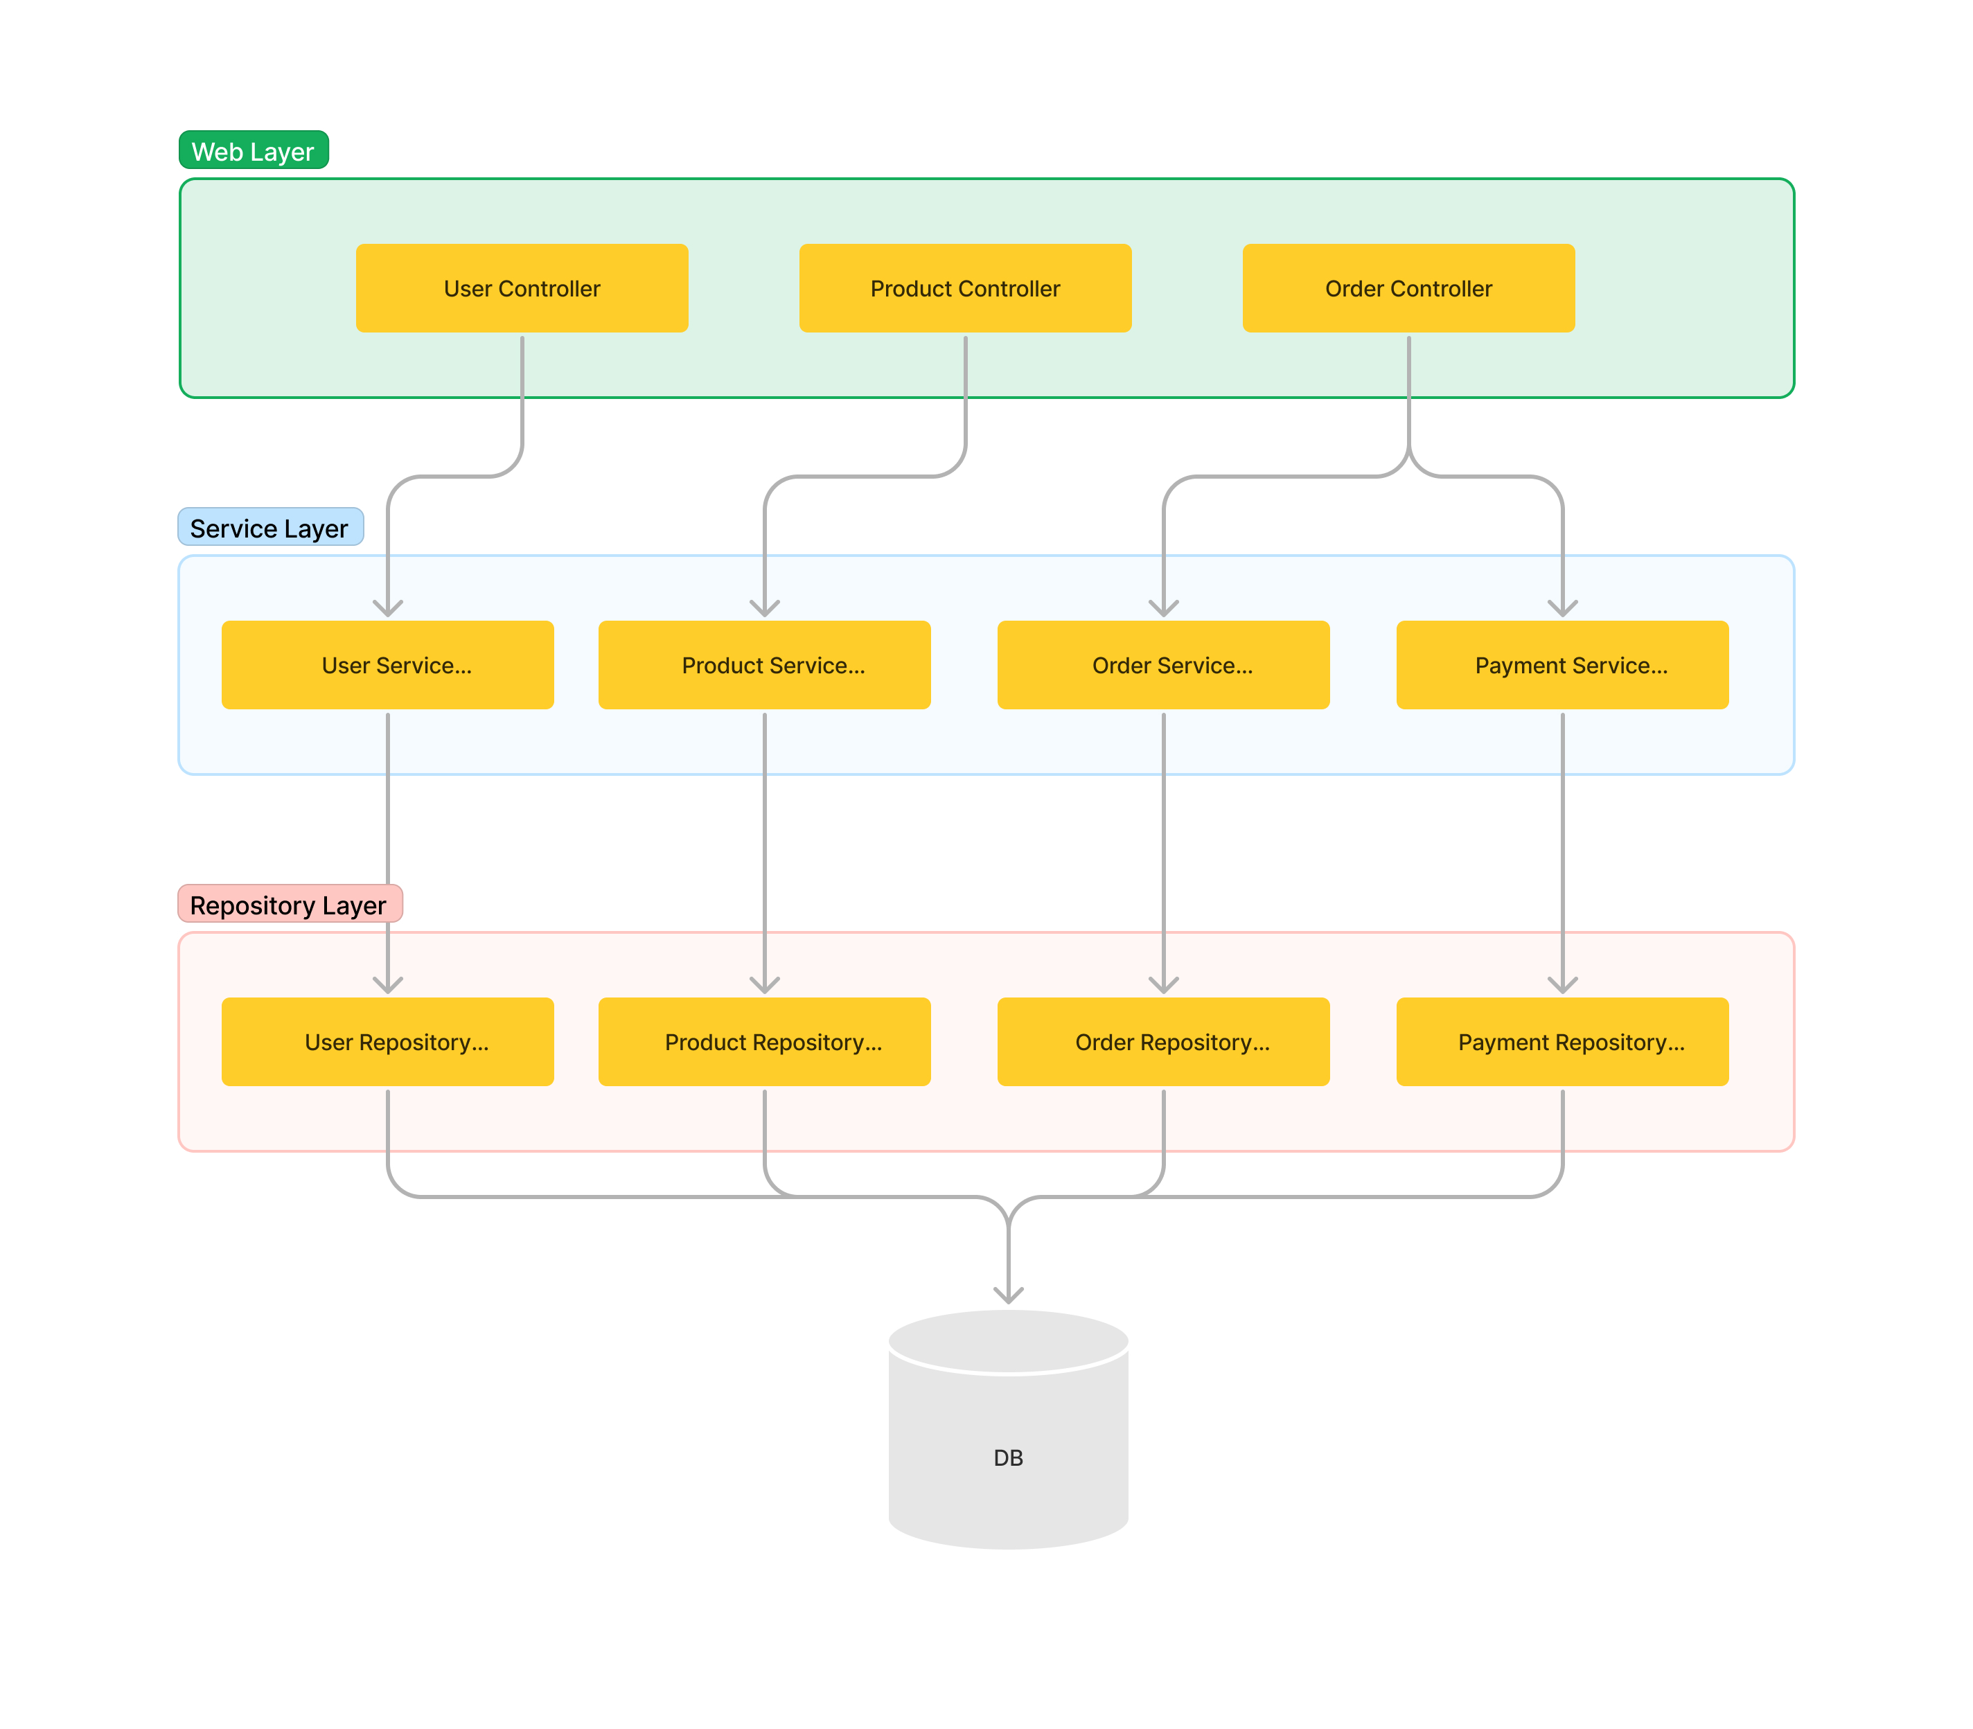
Task: Select the User Controller node
Action: coord(521,287)
